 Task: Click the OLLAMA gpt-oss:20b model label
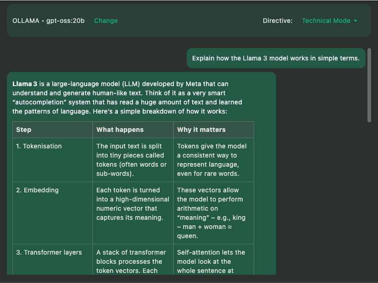48,21
